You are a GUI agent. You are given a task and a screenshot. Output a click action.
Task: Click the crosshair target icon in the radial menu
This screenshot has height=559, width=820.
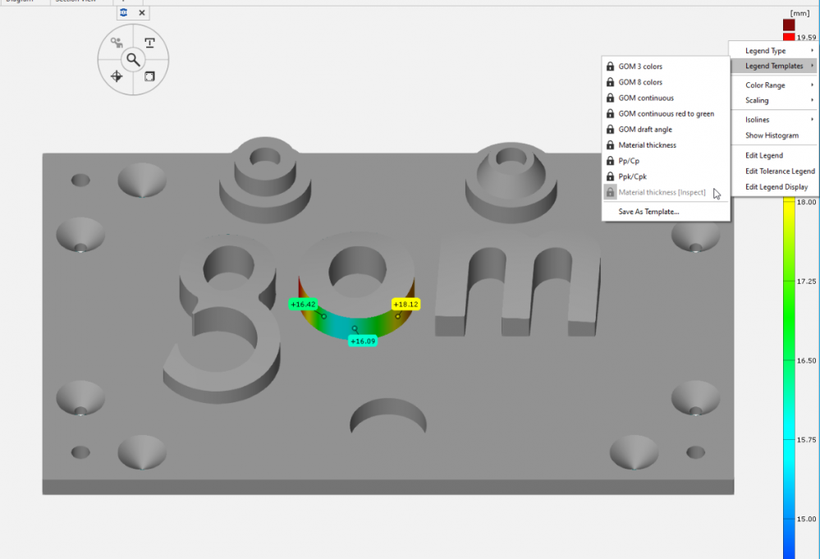coord(117,76)
